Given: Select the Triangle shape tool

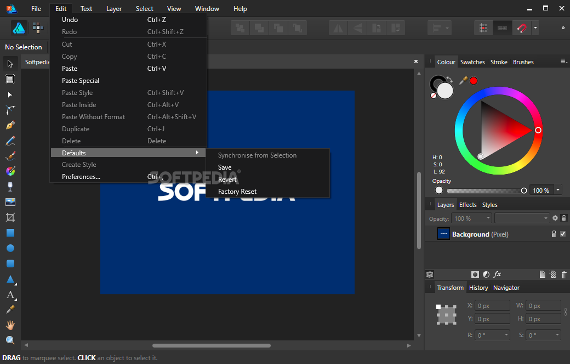Looking at the screenshot, I should (x=10, y=279).
